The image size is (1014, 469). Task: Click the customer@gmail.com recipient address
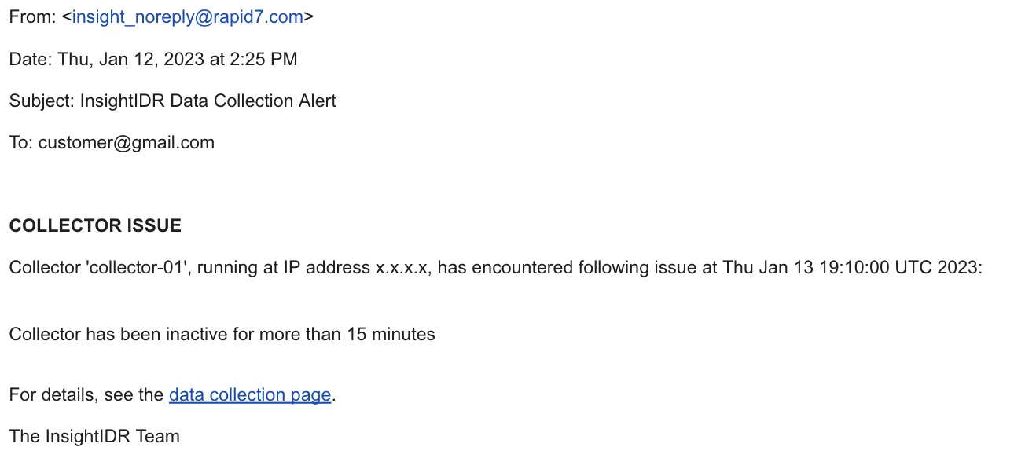tap(127, 142)
